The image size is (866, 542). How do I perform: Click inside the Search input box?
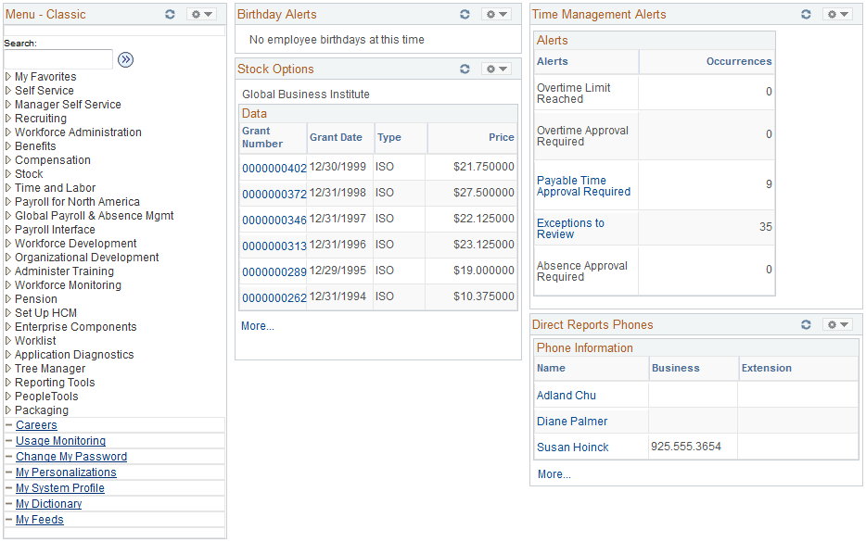pyautogui.click(x=57, y=59)
